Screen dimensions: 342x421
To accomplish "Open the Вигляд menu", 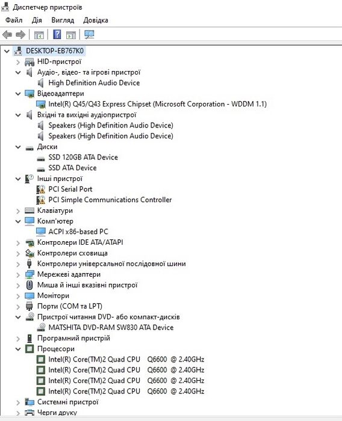I will click(63, 20).
